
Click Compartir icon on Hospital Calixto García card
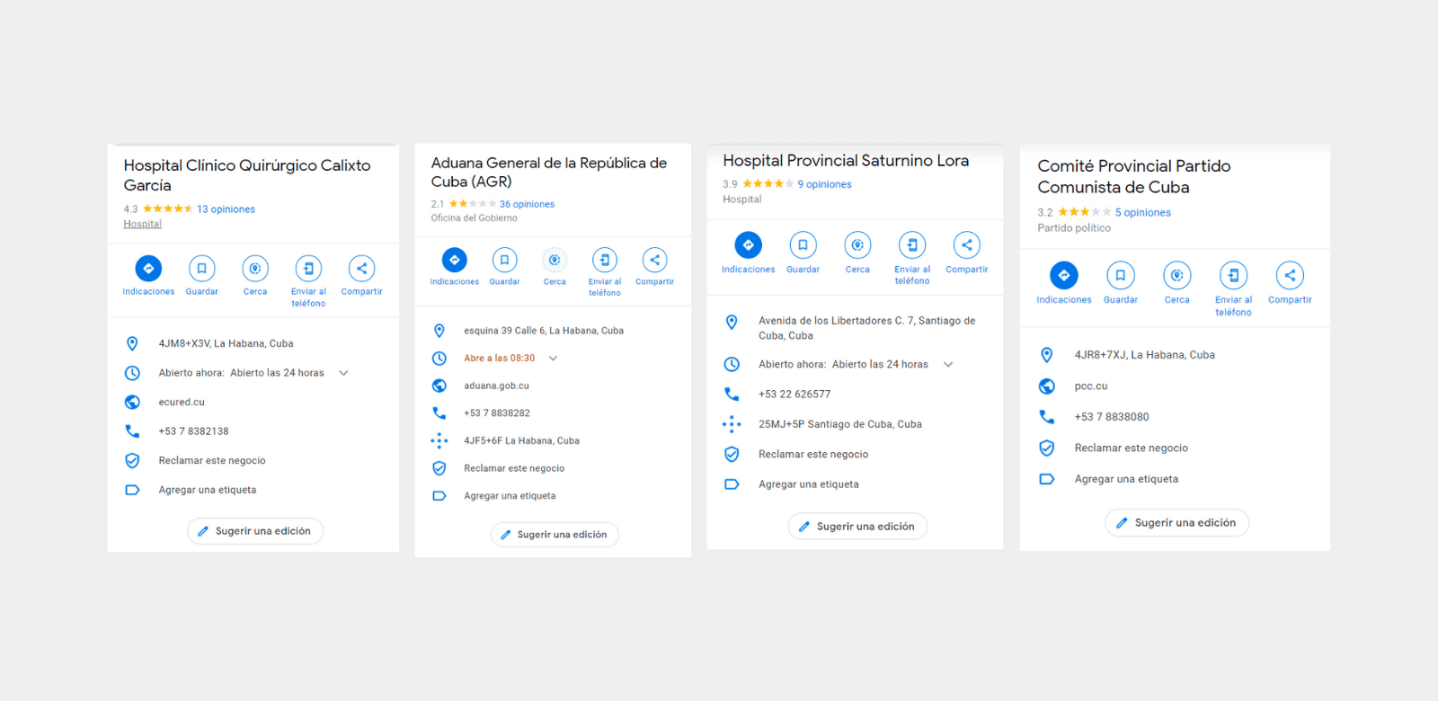(361, 268)
